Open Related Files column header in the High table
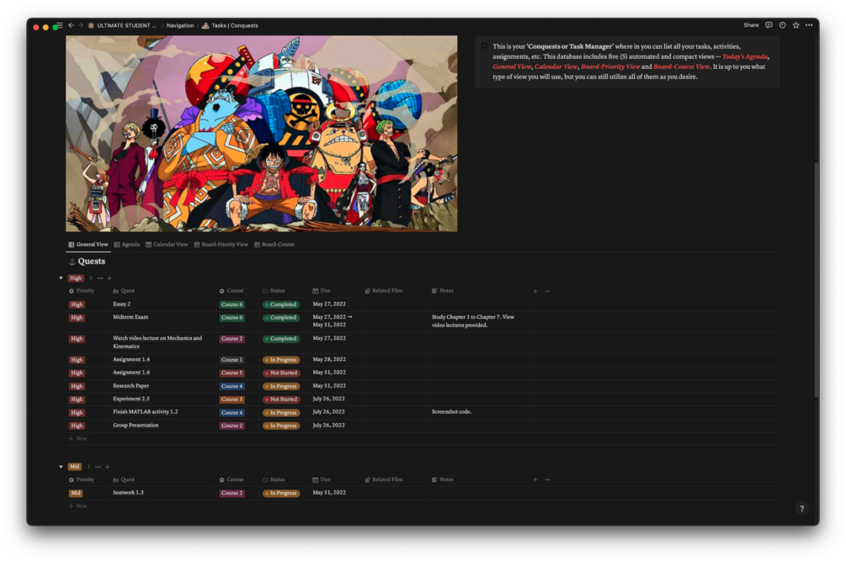The height and width of the screenshot is (561, 846). [384, 291]
